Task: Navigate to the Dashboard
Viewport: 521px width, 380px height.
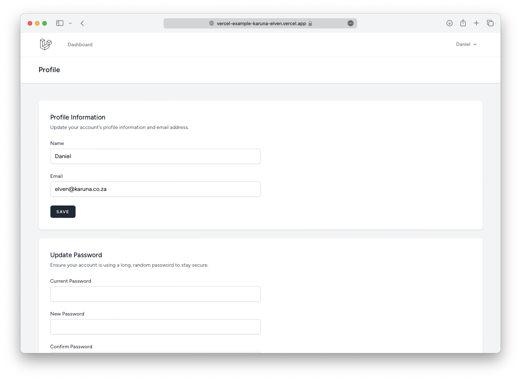Action: point(80,44)
